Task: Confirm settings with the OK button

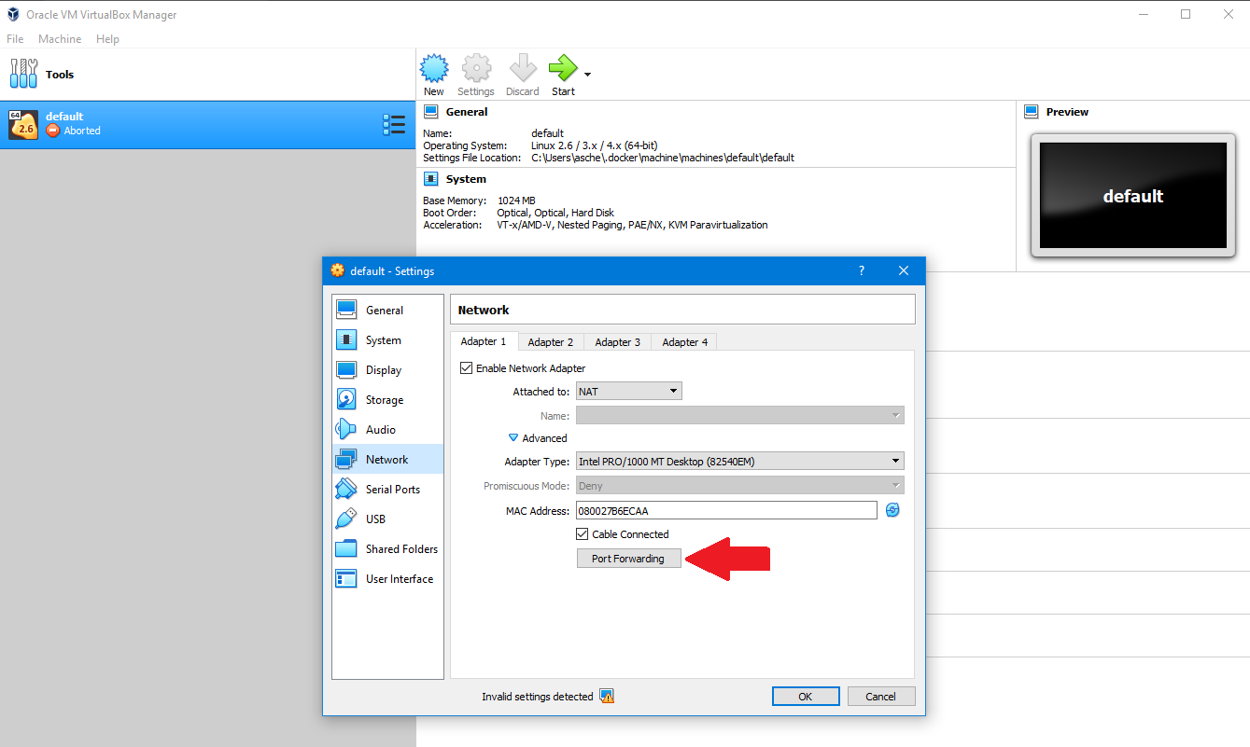Action: click(x=806, y=697)
